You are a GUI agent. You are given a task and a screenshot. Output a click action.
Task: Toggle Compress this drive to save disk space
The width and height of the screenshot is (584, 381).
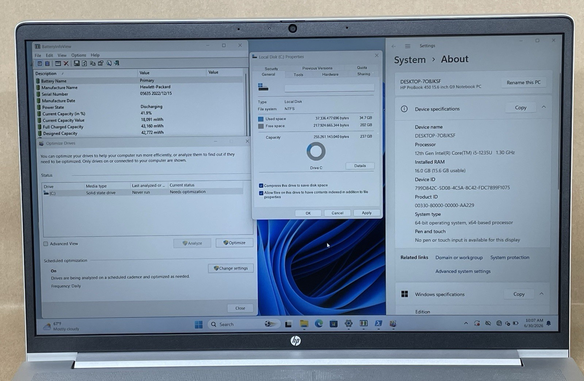point(261,186)
